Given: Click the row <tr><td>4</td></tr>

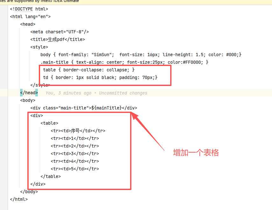Looking at the screenshot, I should 75,161.
